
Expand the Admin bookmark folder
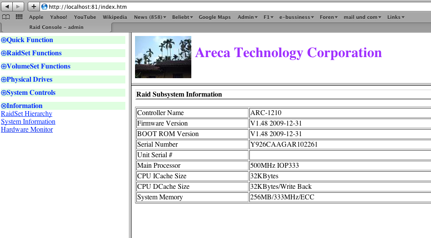pyautogui.click(x=247, y=17)
